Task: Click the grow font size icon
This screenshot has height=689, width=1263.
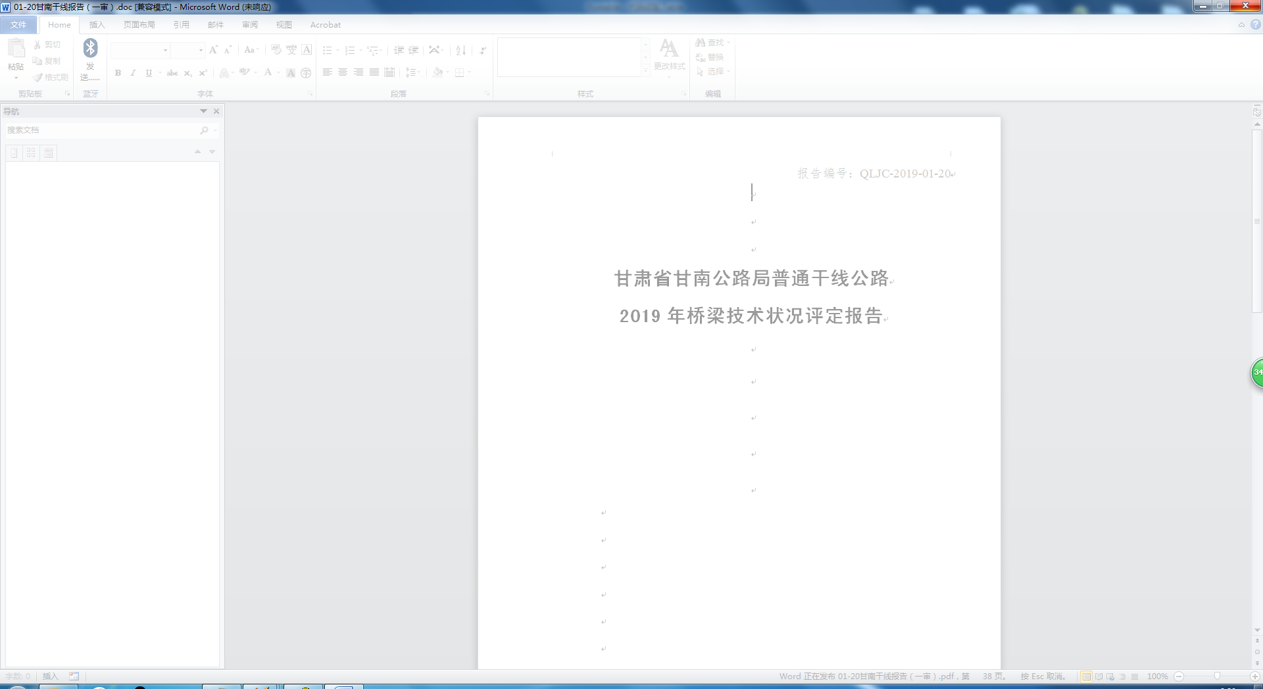Action: click(213, 50)
